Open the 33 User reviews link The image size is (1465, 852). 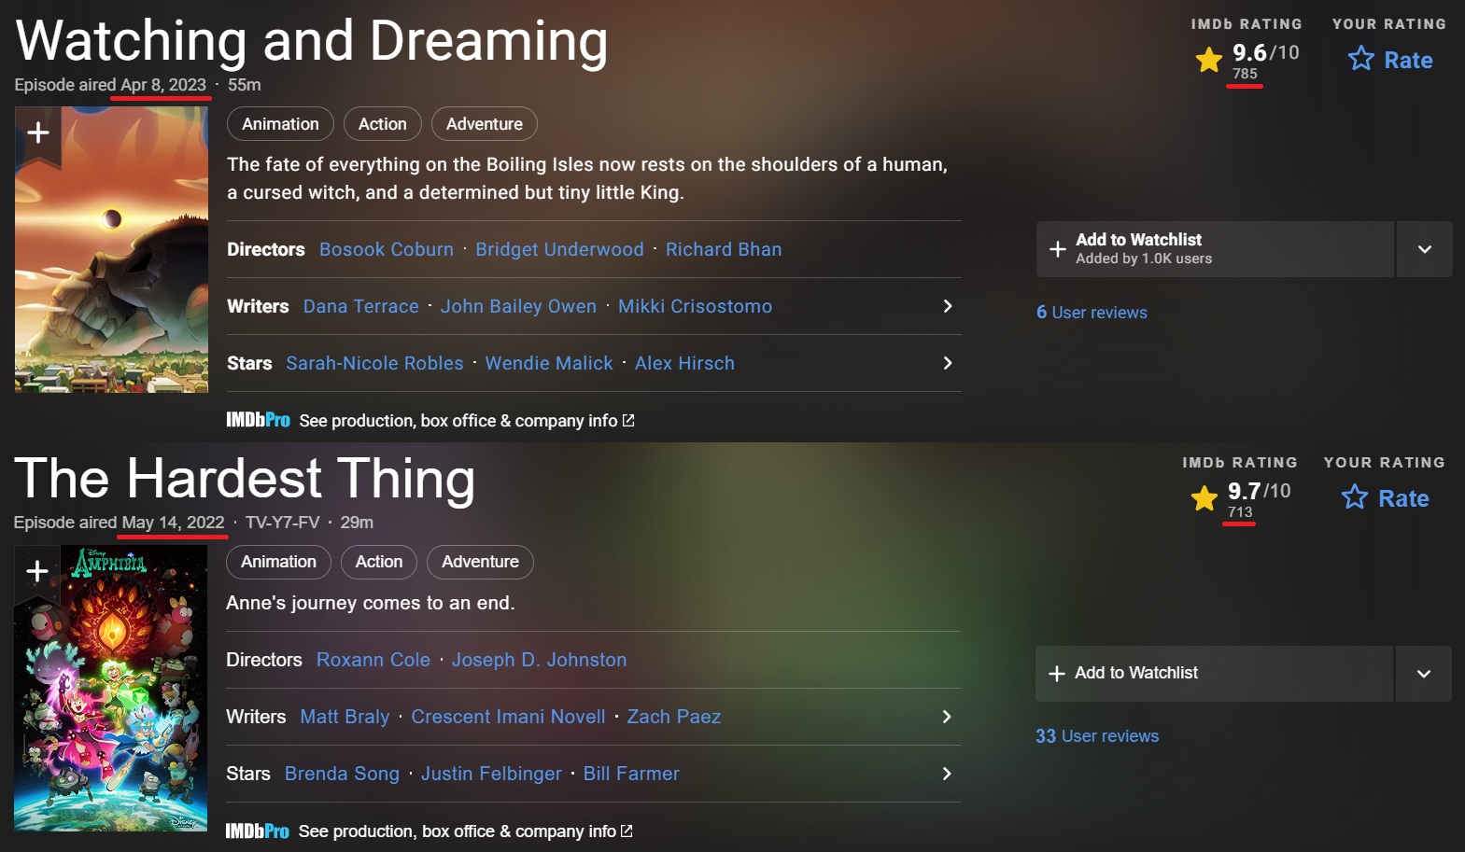tap(1097, 736)
